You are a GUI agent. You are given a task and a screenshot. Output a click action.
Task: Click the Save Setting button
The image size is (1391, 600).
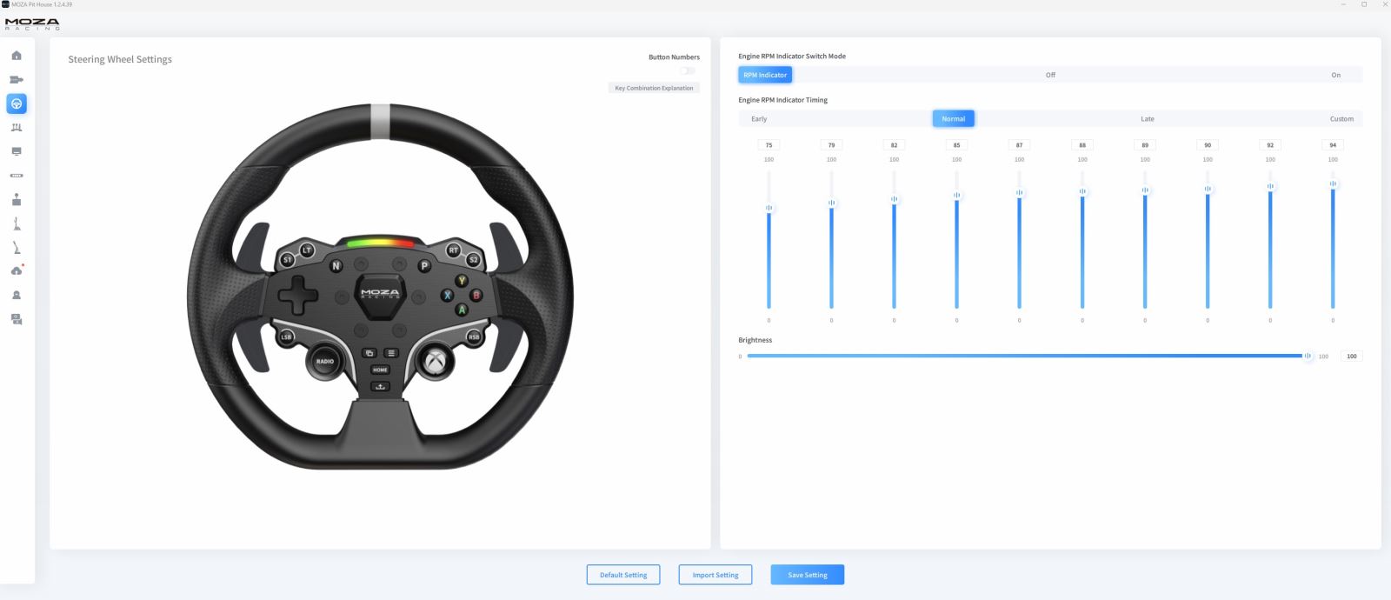[808, 575]
